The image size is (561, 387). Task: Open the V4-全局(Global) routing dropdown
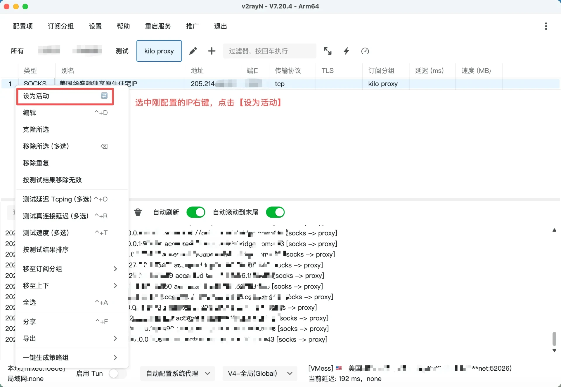[x=260, y=373]
